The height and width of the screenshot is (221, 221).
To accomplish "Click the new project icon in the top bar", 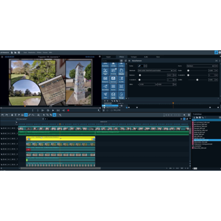I will 12,52.
